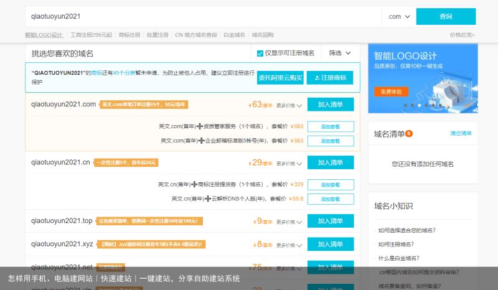This screenshot has width=498, height=290.
Task: Add qiaotuoyun2021.top to list
Action: pos(331,221)
